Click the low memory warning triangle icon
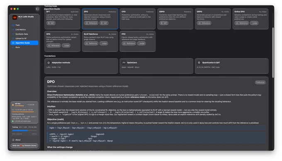 pos(13,105)
